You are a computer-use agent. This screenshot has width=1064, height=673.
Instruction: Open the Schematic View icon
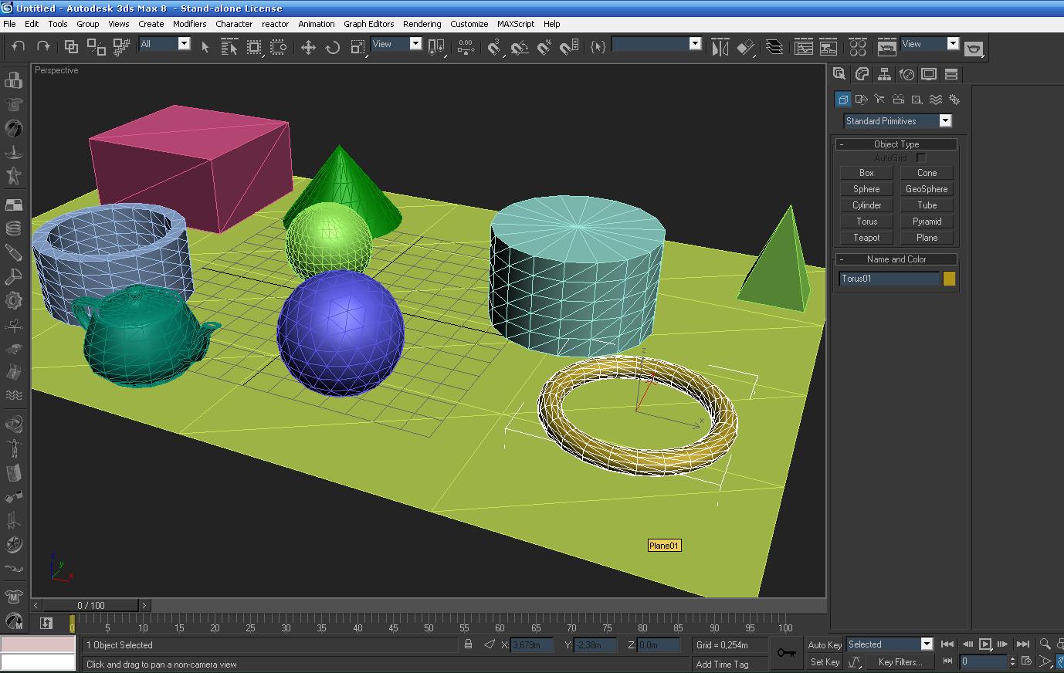(828, 47)
